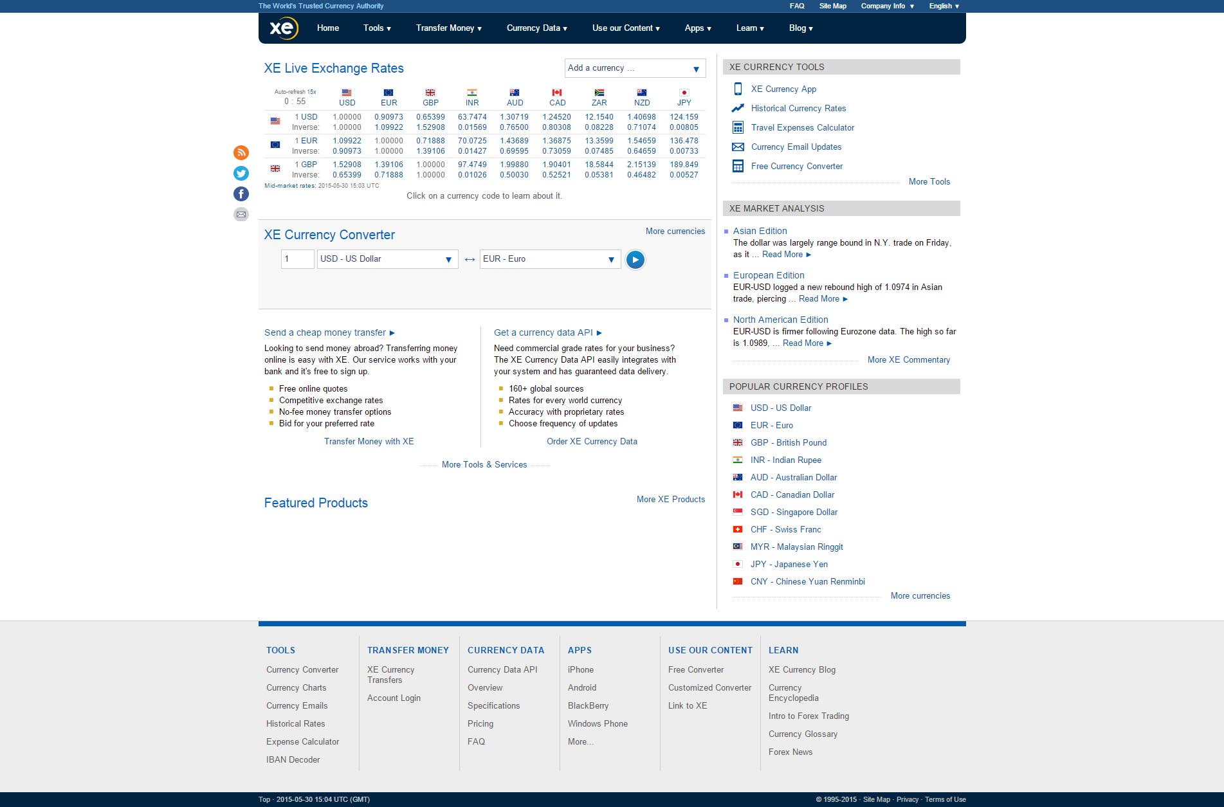The image size is (1224, 807).
Task: Share via the Facebook icon
Action: [241, 194]
